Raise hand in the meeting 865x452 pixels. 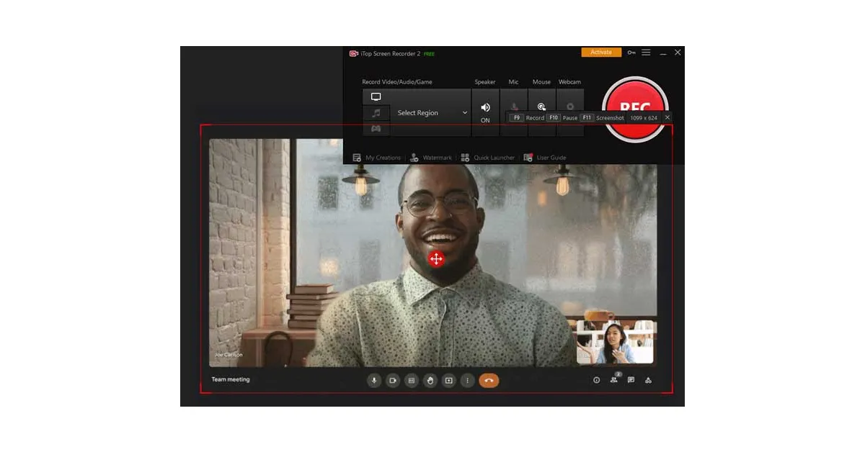[x=430, y=380]
